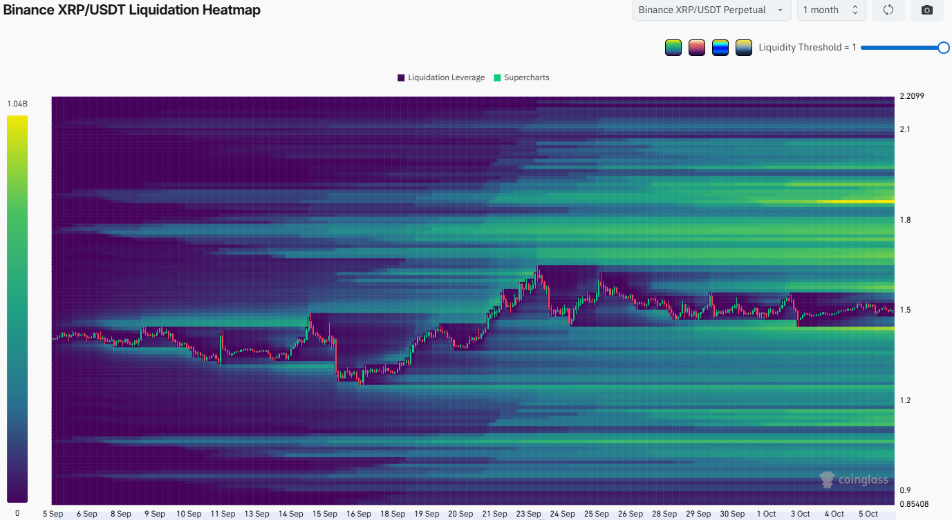Click the 20 Sep date label

click(x=460, y=514)
